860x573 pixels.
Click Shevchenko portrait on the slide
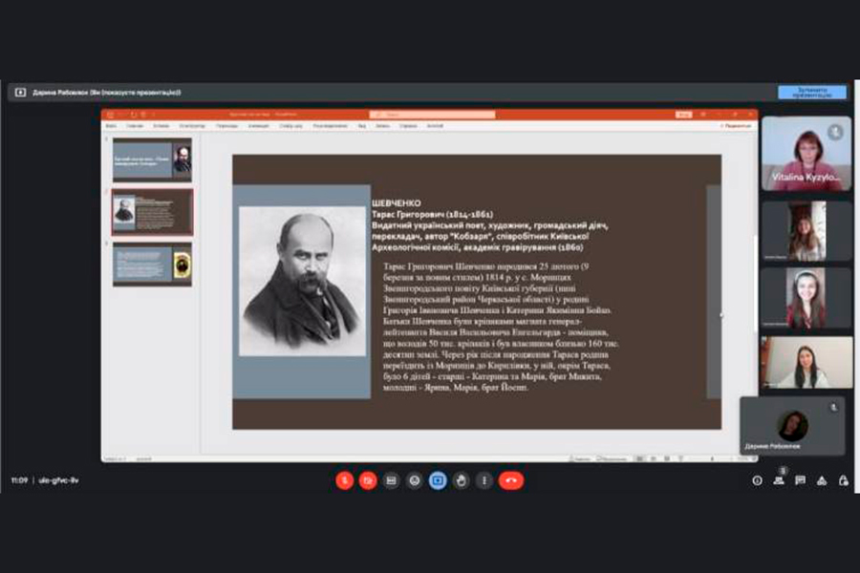(302, 282)
